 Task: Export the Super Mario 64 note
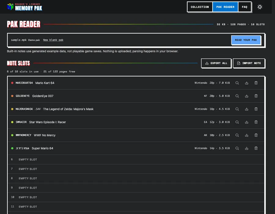click(246, 148)
